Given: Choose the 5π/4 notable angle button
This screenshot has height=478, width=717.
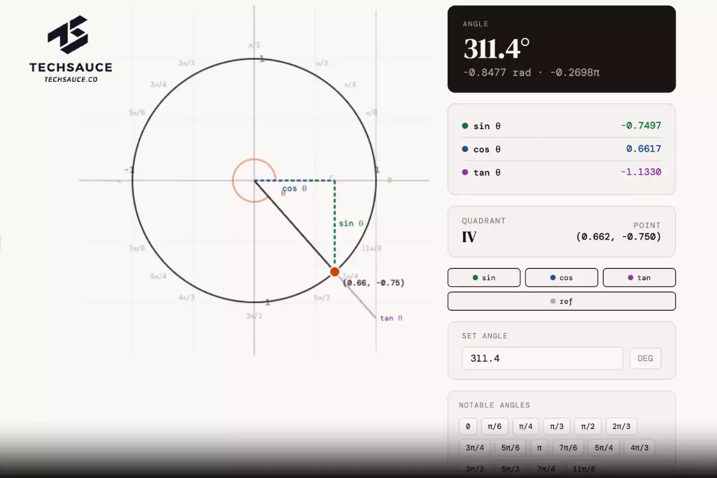Looking at the screenshot, I should 603,448.
